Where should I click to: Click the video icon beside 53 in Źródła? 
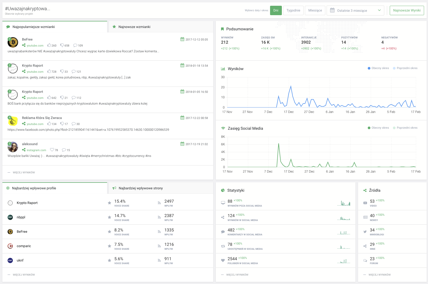[365, 203]
